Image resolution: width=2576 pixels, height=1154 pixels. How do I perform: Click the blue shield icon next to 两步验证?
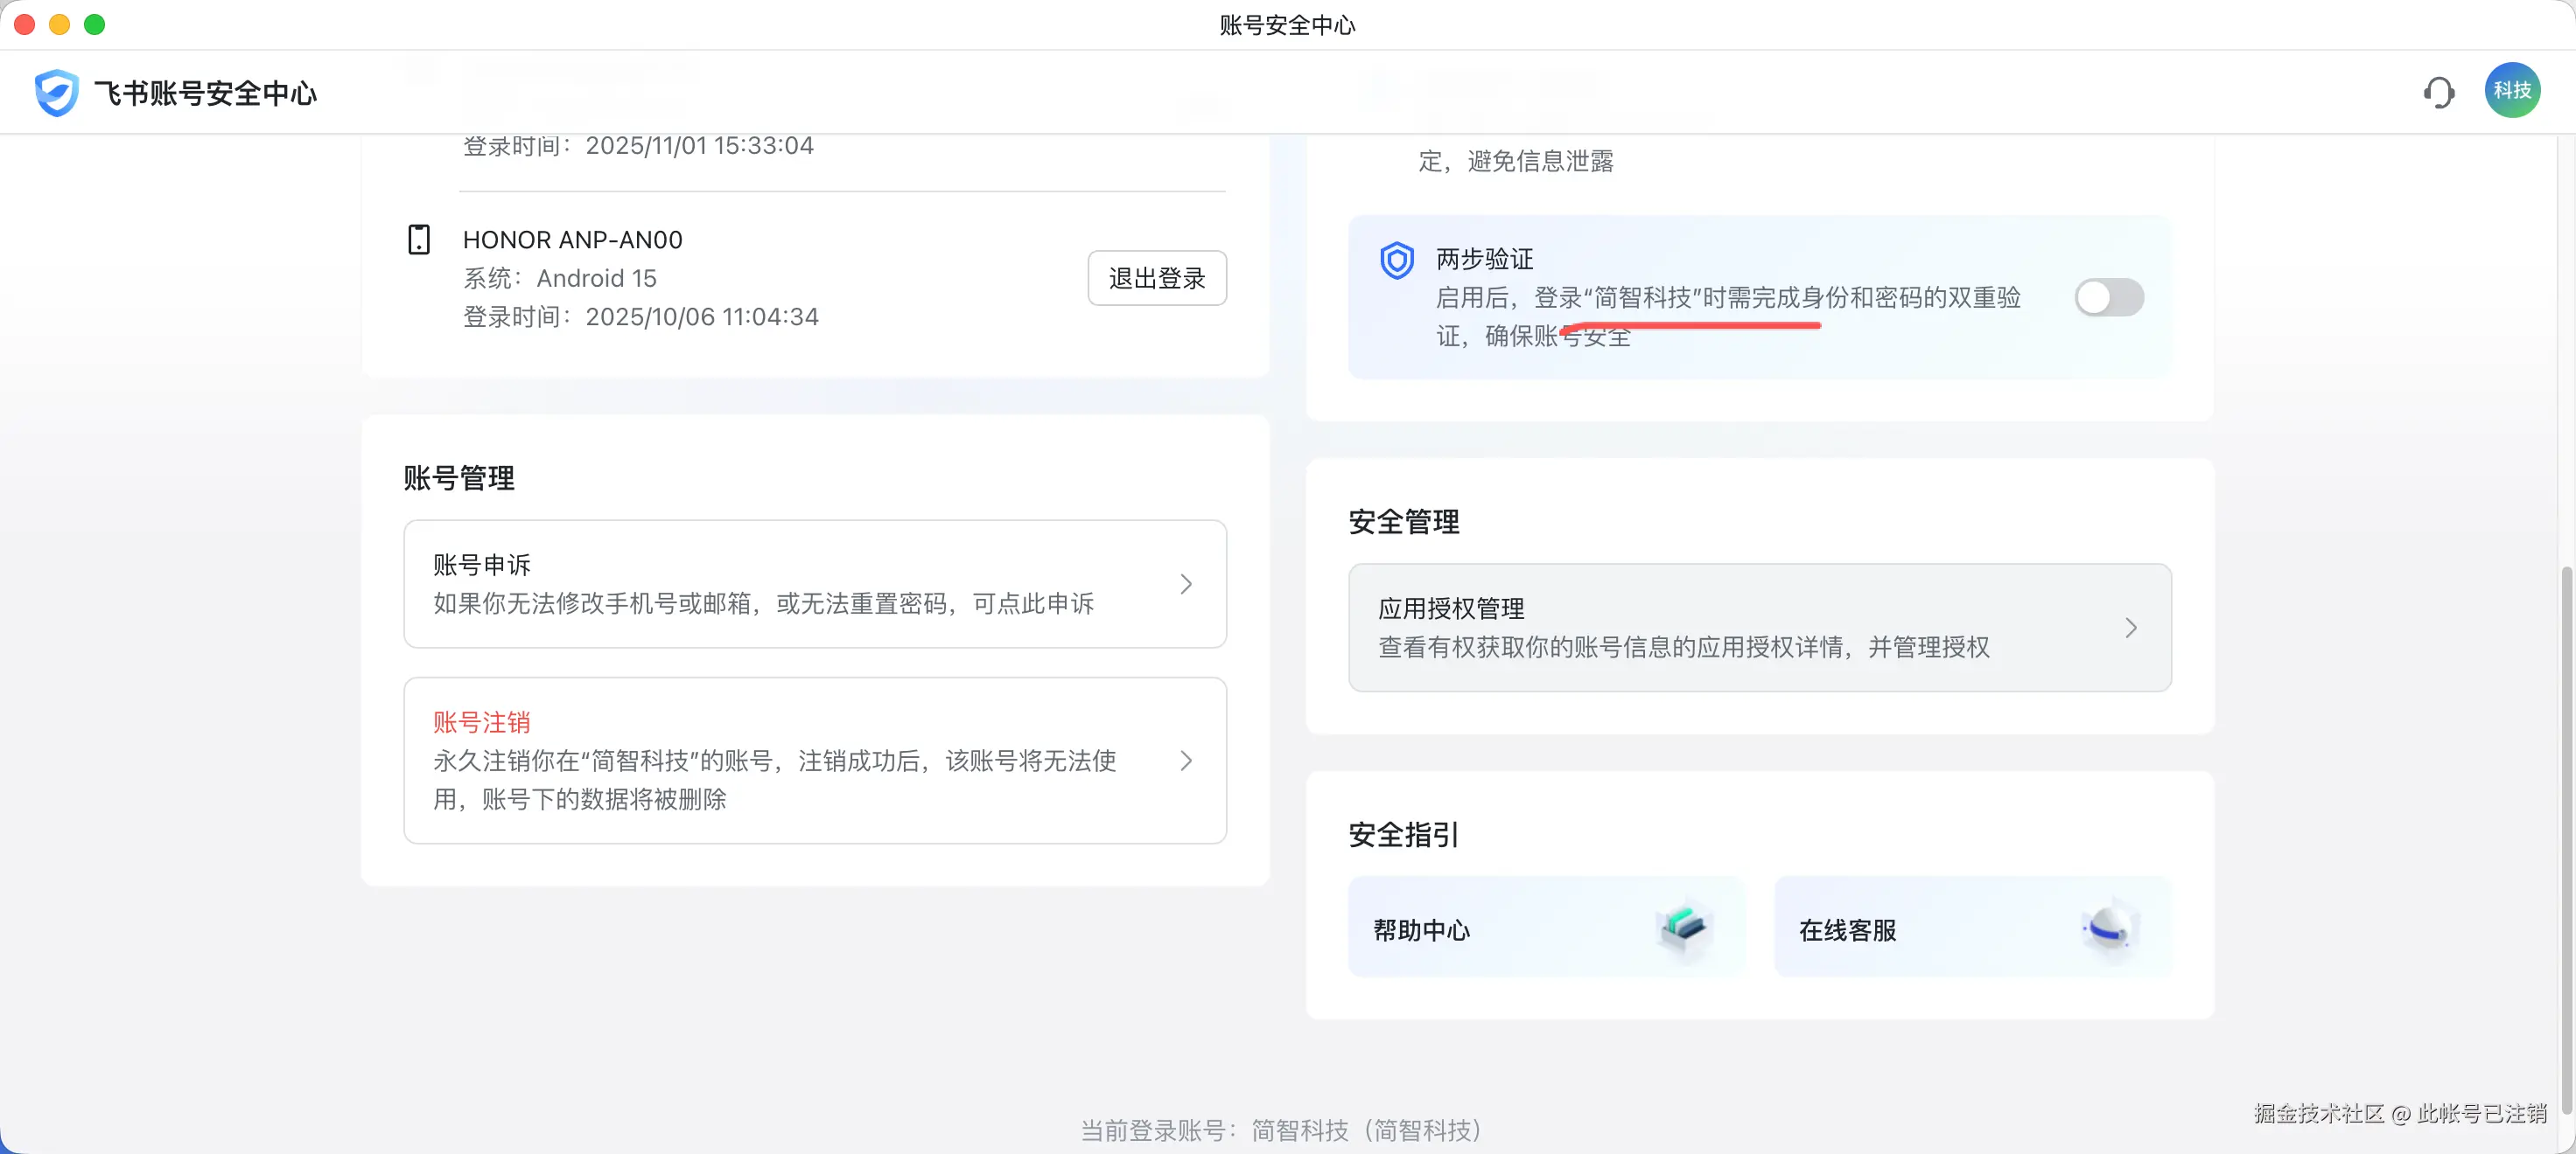click(1397, 260)
